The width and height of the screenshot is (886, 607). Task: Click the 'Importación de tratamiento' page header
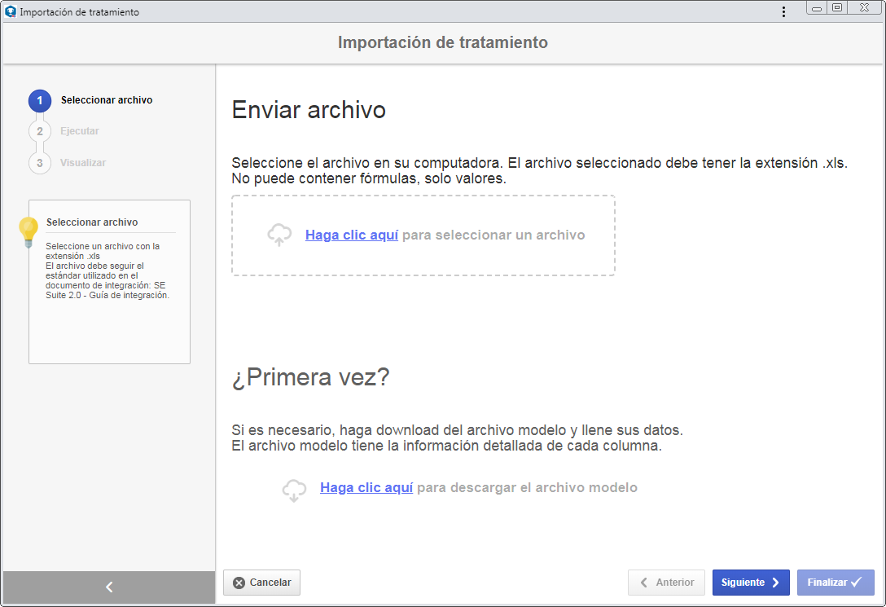tap(443, 42)
